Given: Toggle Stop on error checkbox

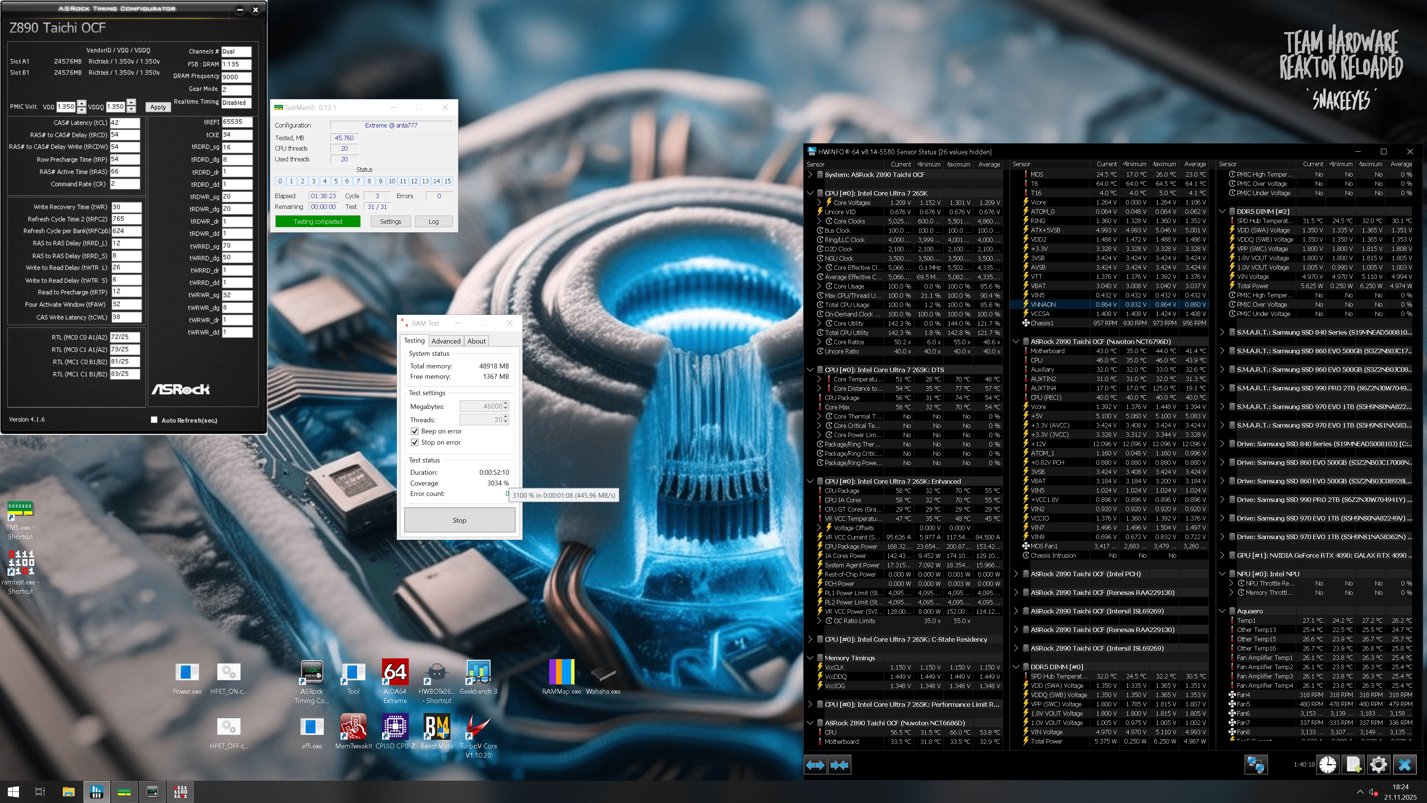Looking at the screenshot, I should click(414, 442).
